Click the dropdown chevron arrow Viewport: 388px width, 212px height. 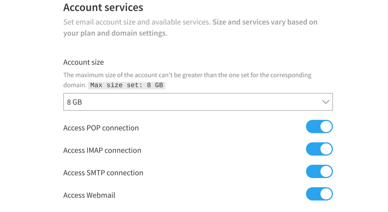click(325, 102)
